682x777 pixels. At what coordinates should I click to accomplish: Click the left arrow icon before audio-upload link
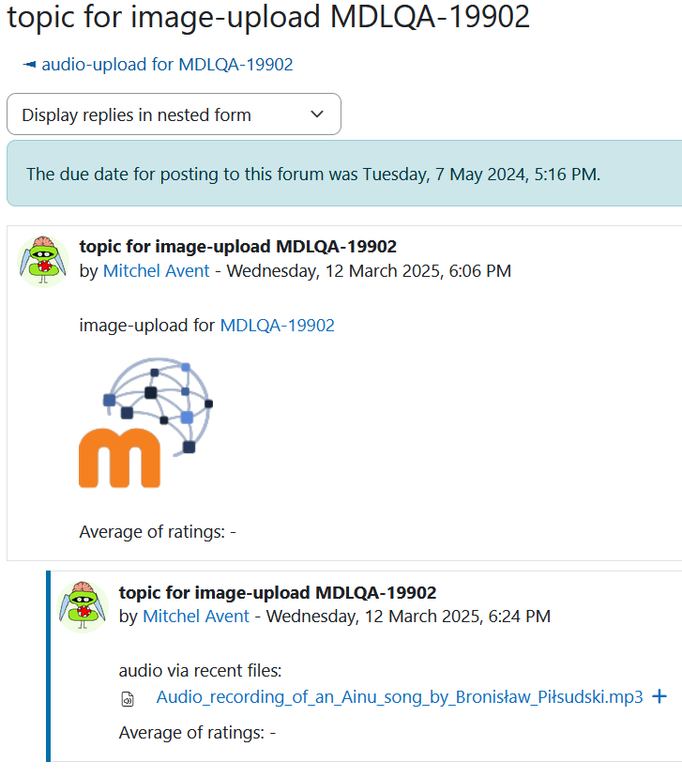click(x=29, y=65)
